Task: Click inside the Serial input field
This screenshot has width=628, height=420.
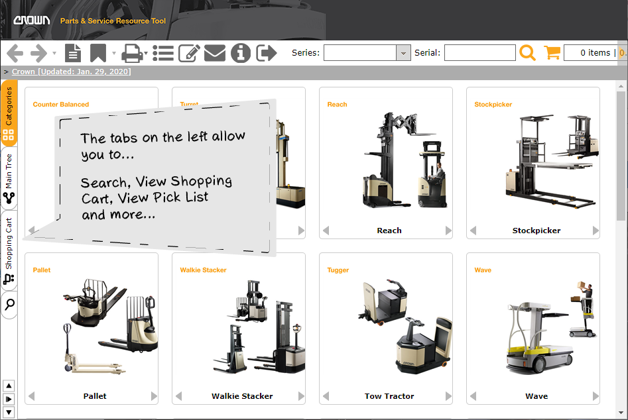Action: 479,52
